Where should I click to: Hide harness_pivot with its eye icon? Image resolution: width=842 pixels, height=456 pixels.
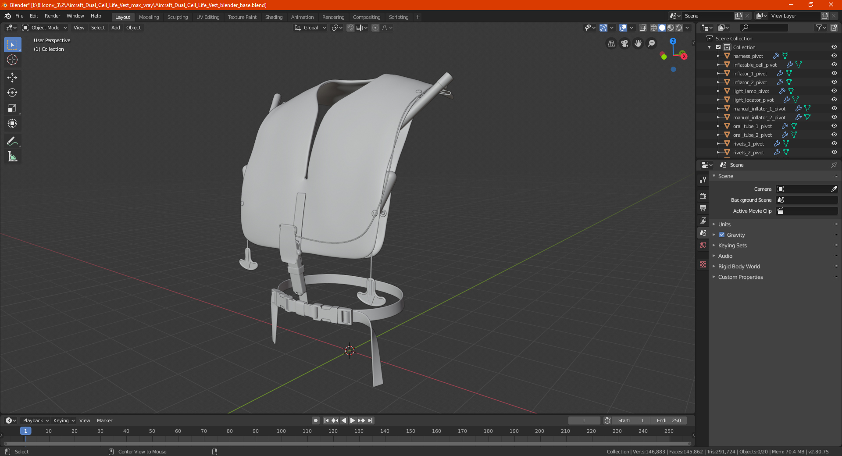[x=834, y=56]
